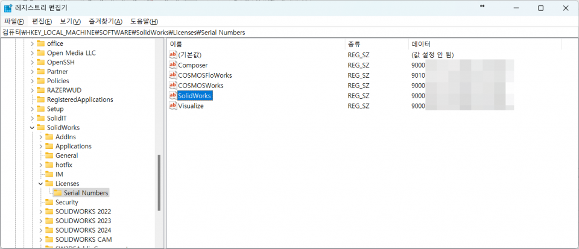Select the Policies folder icon
579x249 pixels.
pyautogui.click(x=40, y=81)
